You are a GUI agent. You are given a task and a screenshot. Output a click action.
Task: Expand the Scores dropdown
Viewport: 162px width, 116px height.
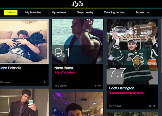(x=142, y=12)
